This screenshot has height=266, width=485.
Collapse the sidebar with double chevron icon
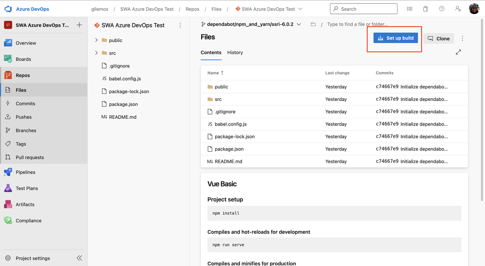coord(79,258)
